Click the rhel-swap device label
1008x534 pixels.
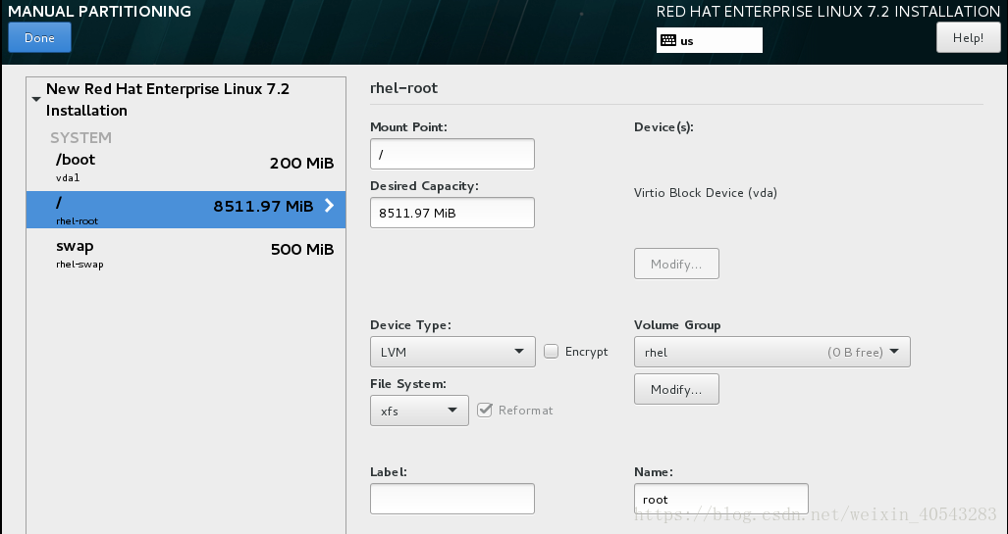[x=80, y=265]
